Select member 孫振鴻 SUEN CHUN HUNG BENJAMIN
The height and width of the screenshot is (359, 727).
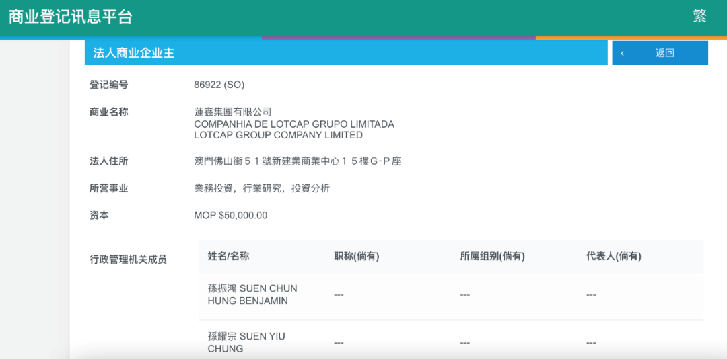[252, 294]
